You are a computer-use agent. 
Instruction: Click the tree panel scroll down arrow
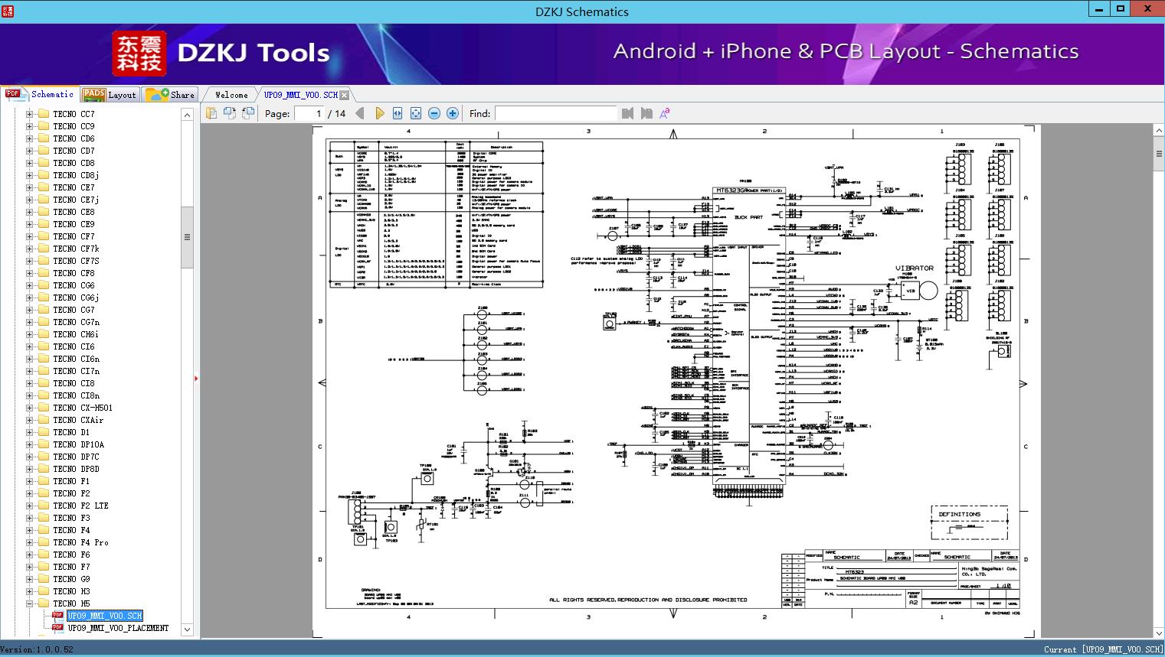187,629
